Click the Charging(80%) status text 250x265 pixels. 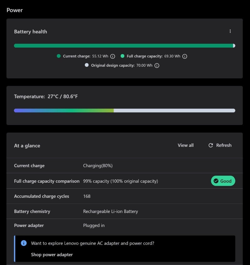point(98,166)
